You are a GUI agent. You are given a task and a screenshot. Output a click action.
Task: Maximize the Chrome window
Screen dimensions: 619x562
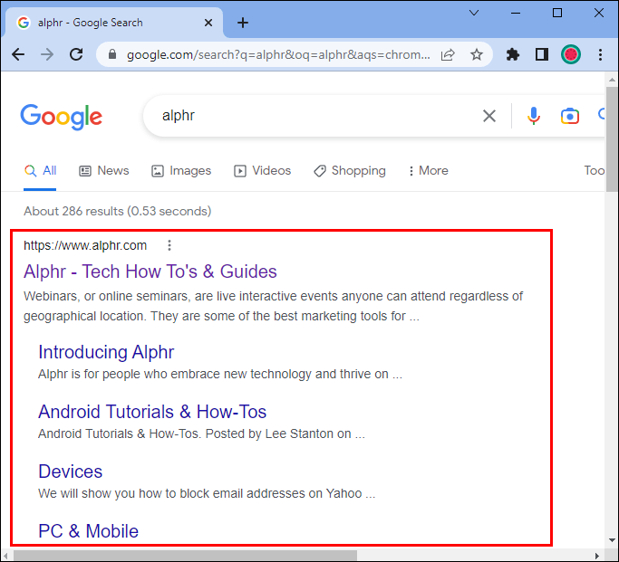[557, 13]
